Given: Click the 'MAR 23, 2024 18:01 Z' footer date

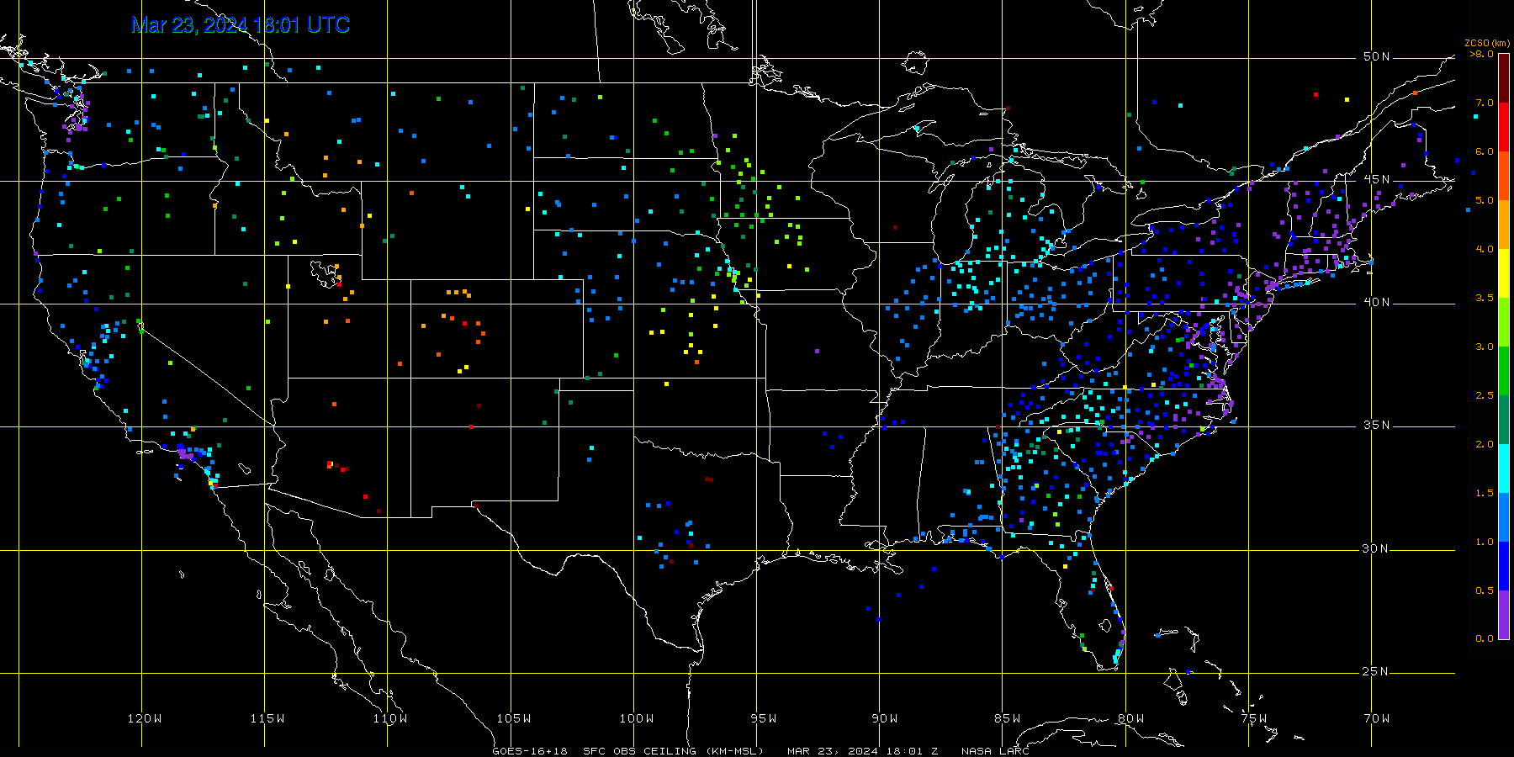Looking at the screenshot, I should click(862, 751).
